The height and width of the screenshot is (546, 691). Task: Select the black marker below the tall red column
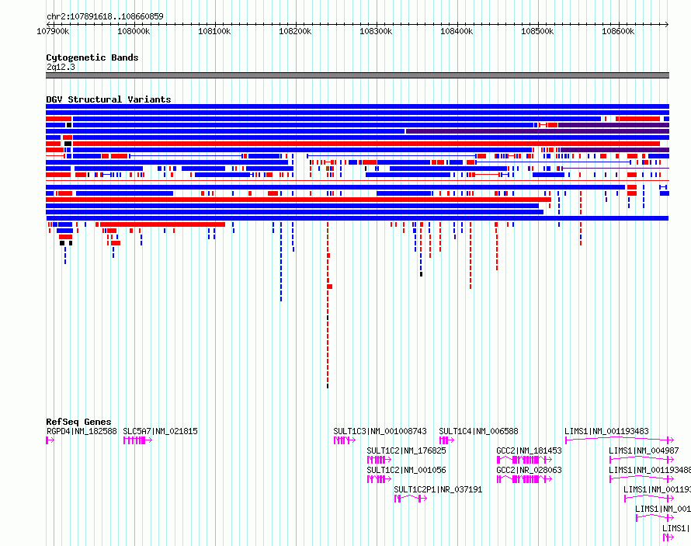click(328, 386)
